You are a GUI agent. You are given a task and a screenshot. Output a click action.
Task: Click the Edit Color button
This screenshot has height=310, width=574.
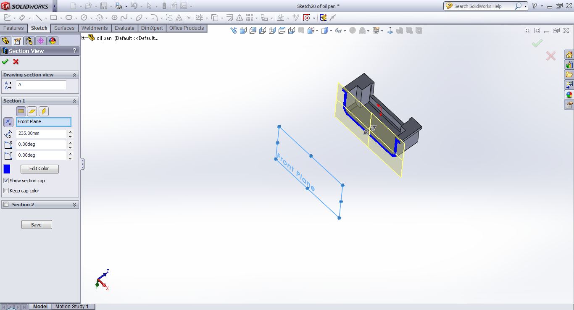click(x=39, y=169)
